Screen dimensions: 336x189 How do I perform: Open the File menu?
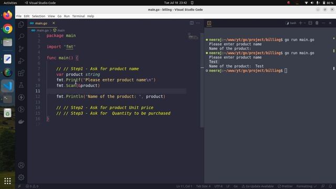tap(19, 16)
